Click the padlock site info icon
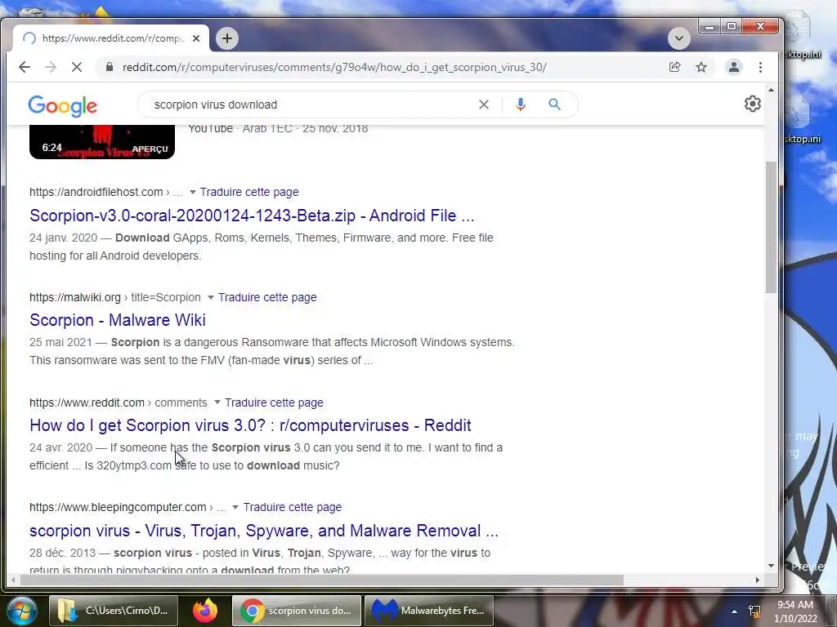 [110, 67]
